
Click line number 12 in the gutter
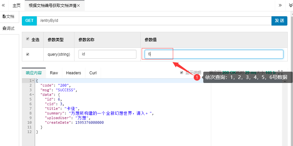pos(30,132)
